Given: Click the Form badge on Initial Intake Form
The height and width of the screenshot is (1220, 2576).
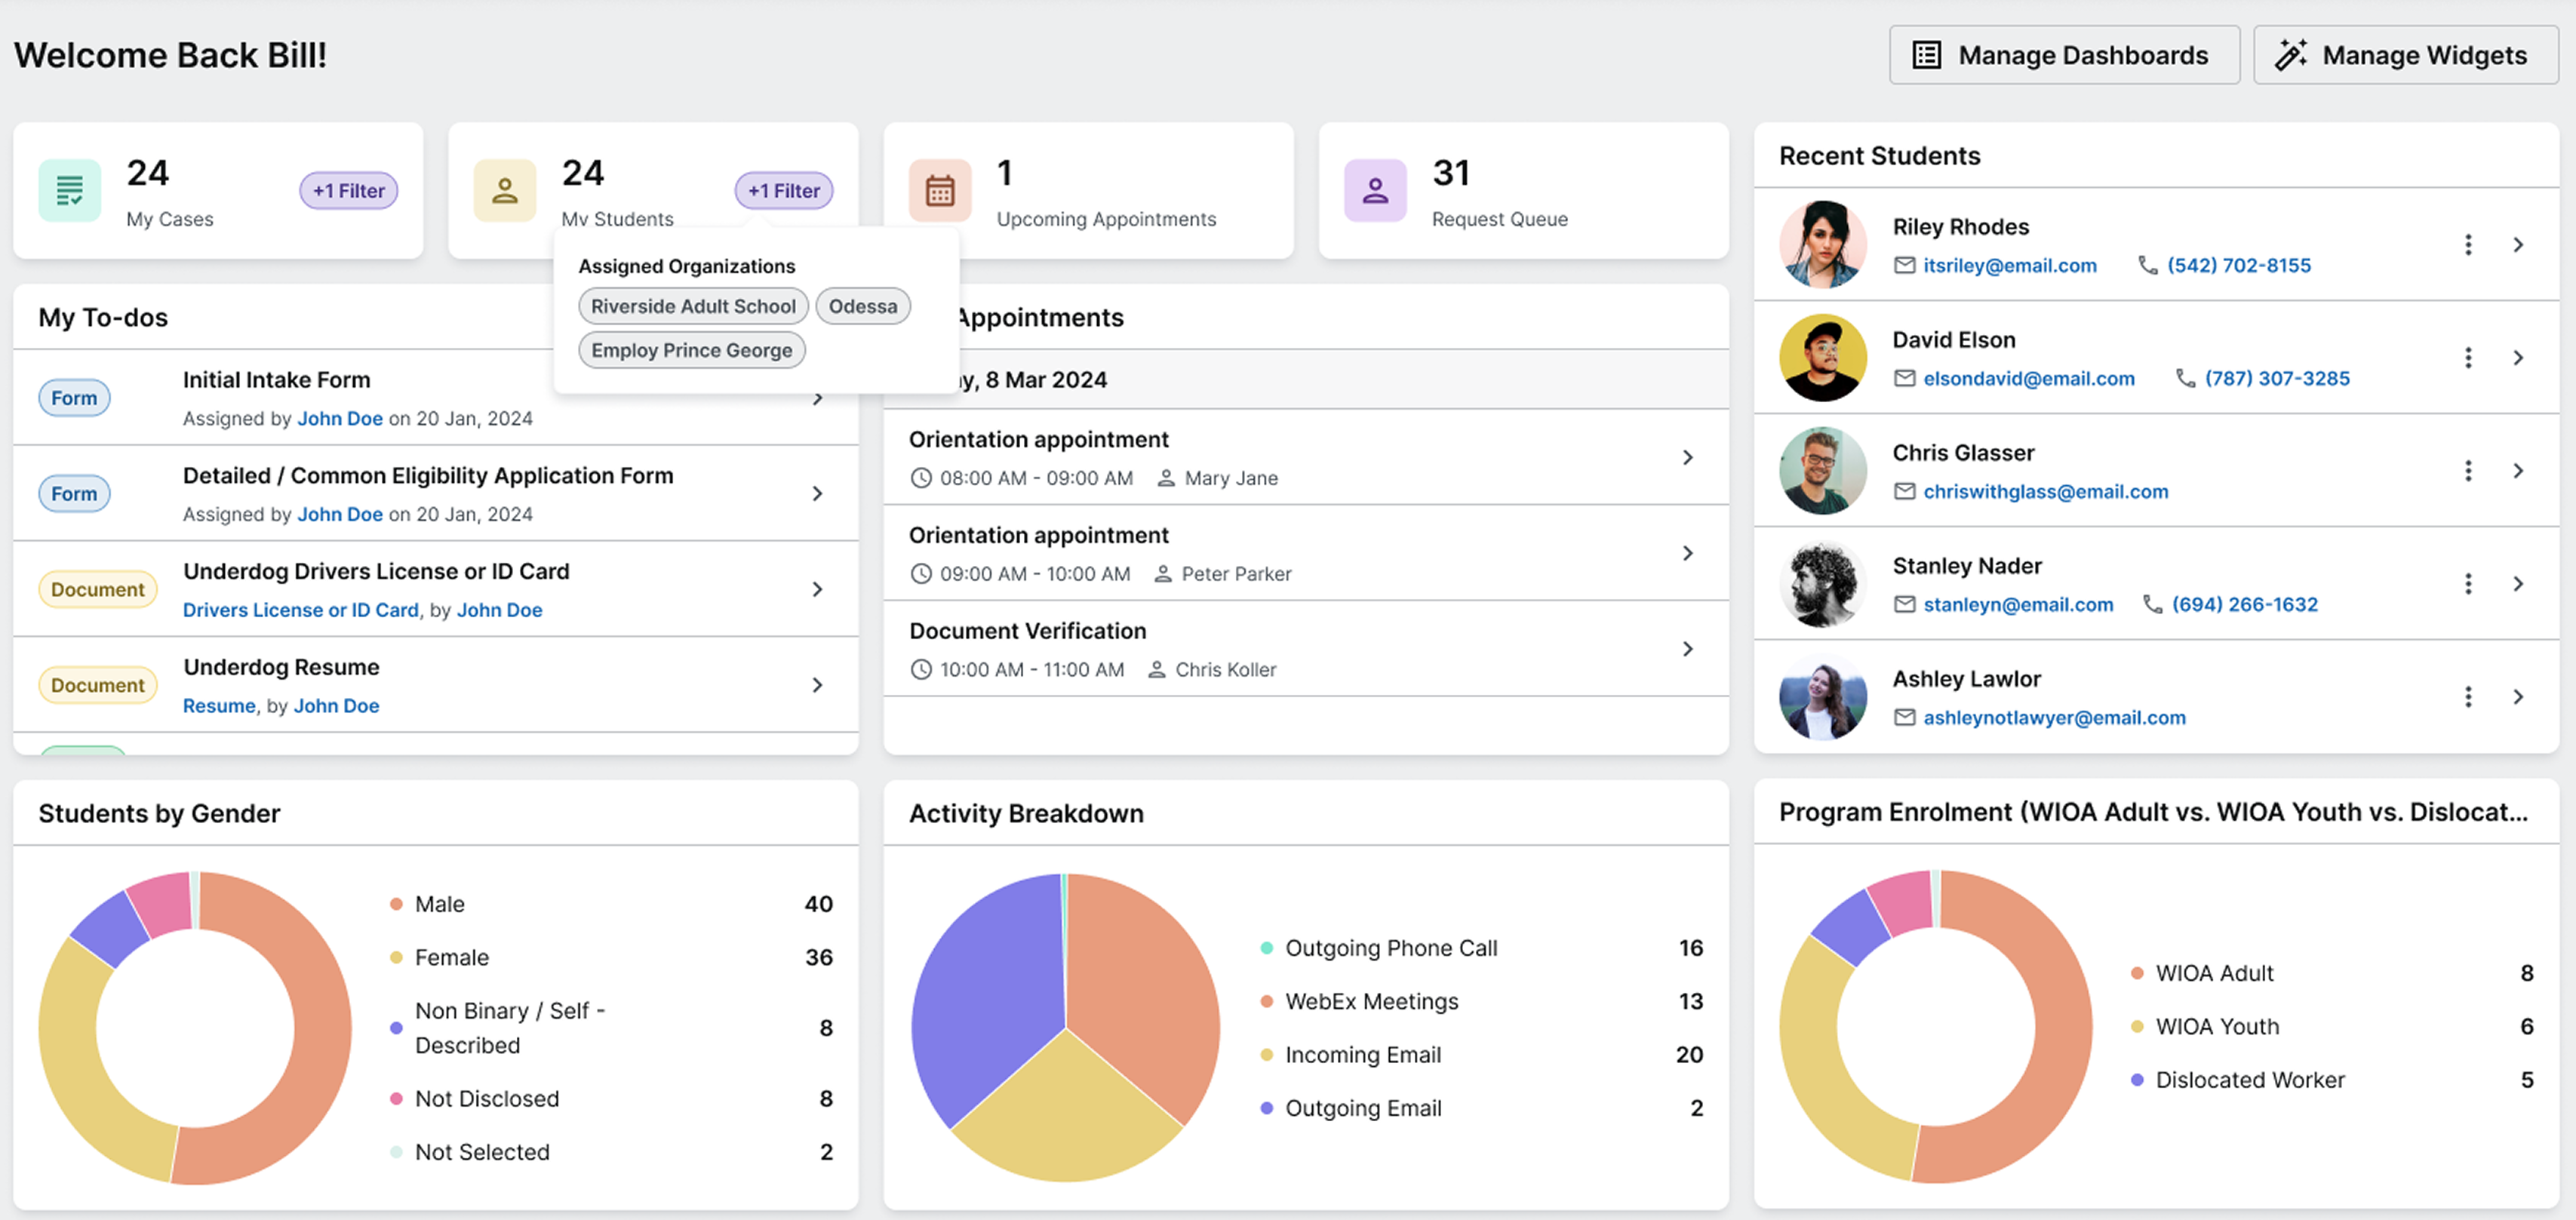Looking at the screenshot, I should coord(74,397).
